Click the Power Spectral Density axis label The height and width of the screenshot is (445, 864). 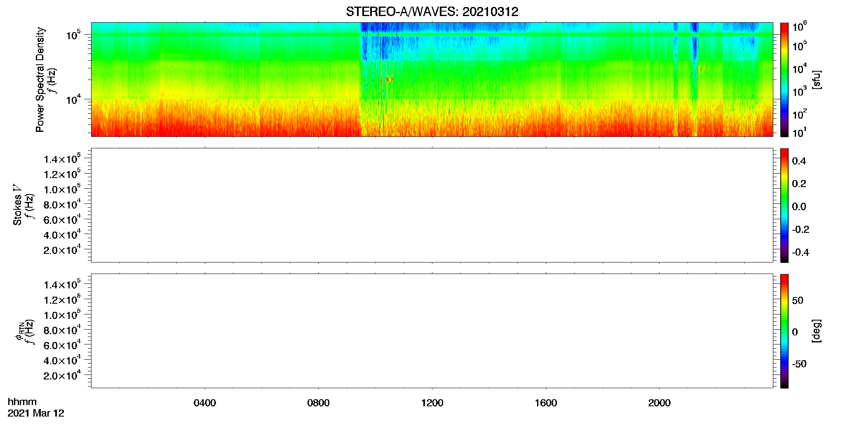(x=40, y=80)
